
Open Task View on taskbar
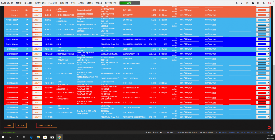coord(24,137)
